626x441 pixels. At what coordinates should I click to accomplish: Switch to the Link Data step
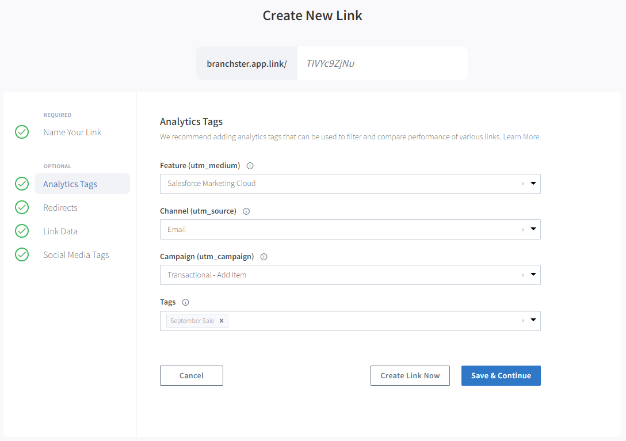click(x=60, y=231)
